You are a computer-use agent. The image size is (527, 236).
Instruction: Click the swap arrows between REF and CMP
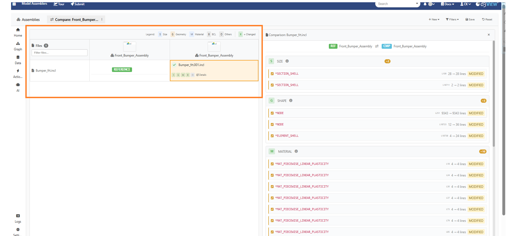(x=377, y=46)
